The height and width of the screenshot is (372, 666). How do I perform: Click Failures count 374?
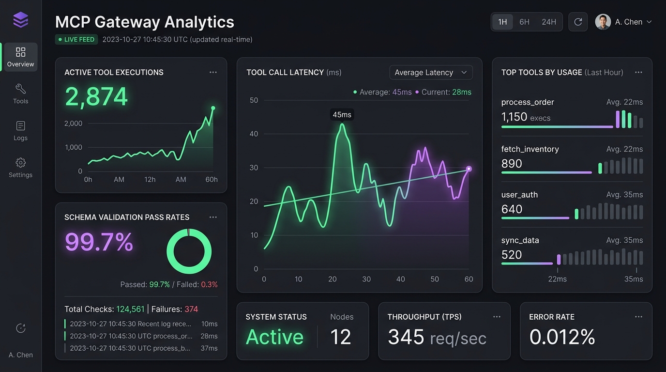[191, 309]
